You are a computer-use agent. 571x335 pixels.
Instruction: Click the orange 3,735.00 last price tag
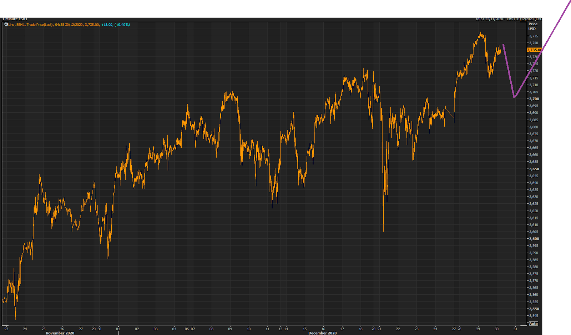534,50
